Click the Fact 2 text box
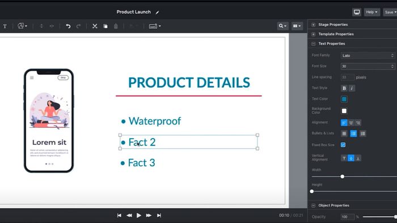The image size is (397, 223). pyautogui.click(x=189, y=142)
